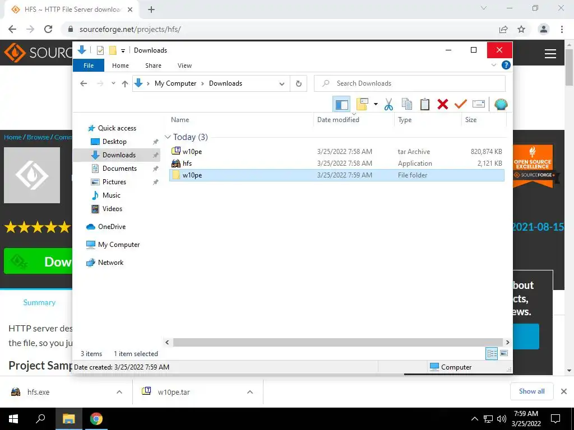Viewport: 574px width, 430px height.
Task: Click the red X Delete icon
Action: 443,104
